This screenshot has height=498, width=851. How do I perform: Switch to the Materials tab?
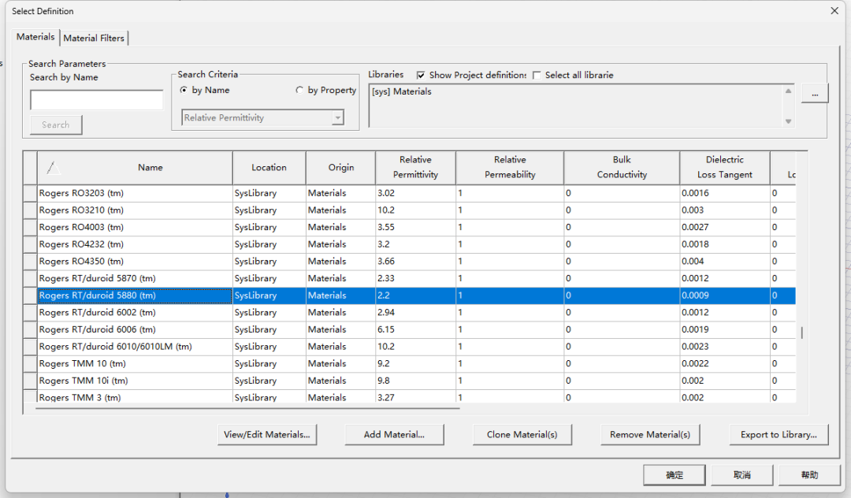click(x=35, y=37)
